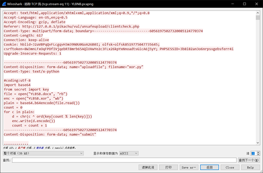Screen dimensions: 263x173
Task: Click the enc.write(d.encode()) line
Action: pyautogui.click(x=34, y=121)
